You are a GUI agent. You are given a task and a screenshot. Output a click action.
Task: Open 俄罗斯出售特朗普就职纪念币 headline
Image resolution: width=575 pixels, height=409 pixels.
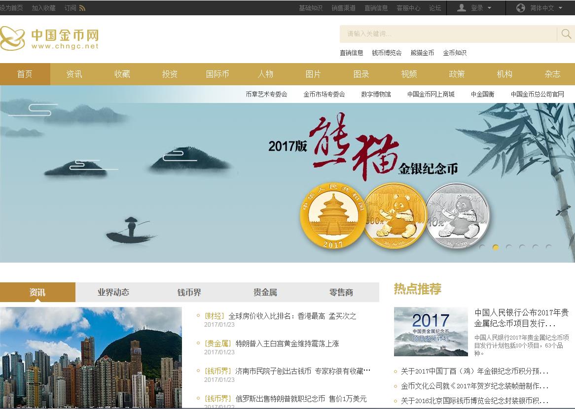[x=301, y=399]
